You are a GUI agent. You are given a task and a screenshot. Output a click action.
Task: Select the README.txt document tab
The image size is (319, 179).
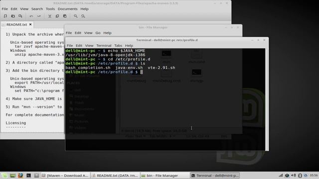pyautogui.click(x=16, y=24)
